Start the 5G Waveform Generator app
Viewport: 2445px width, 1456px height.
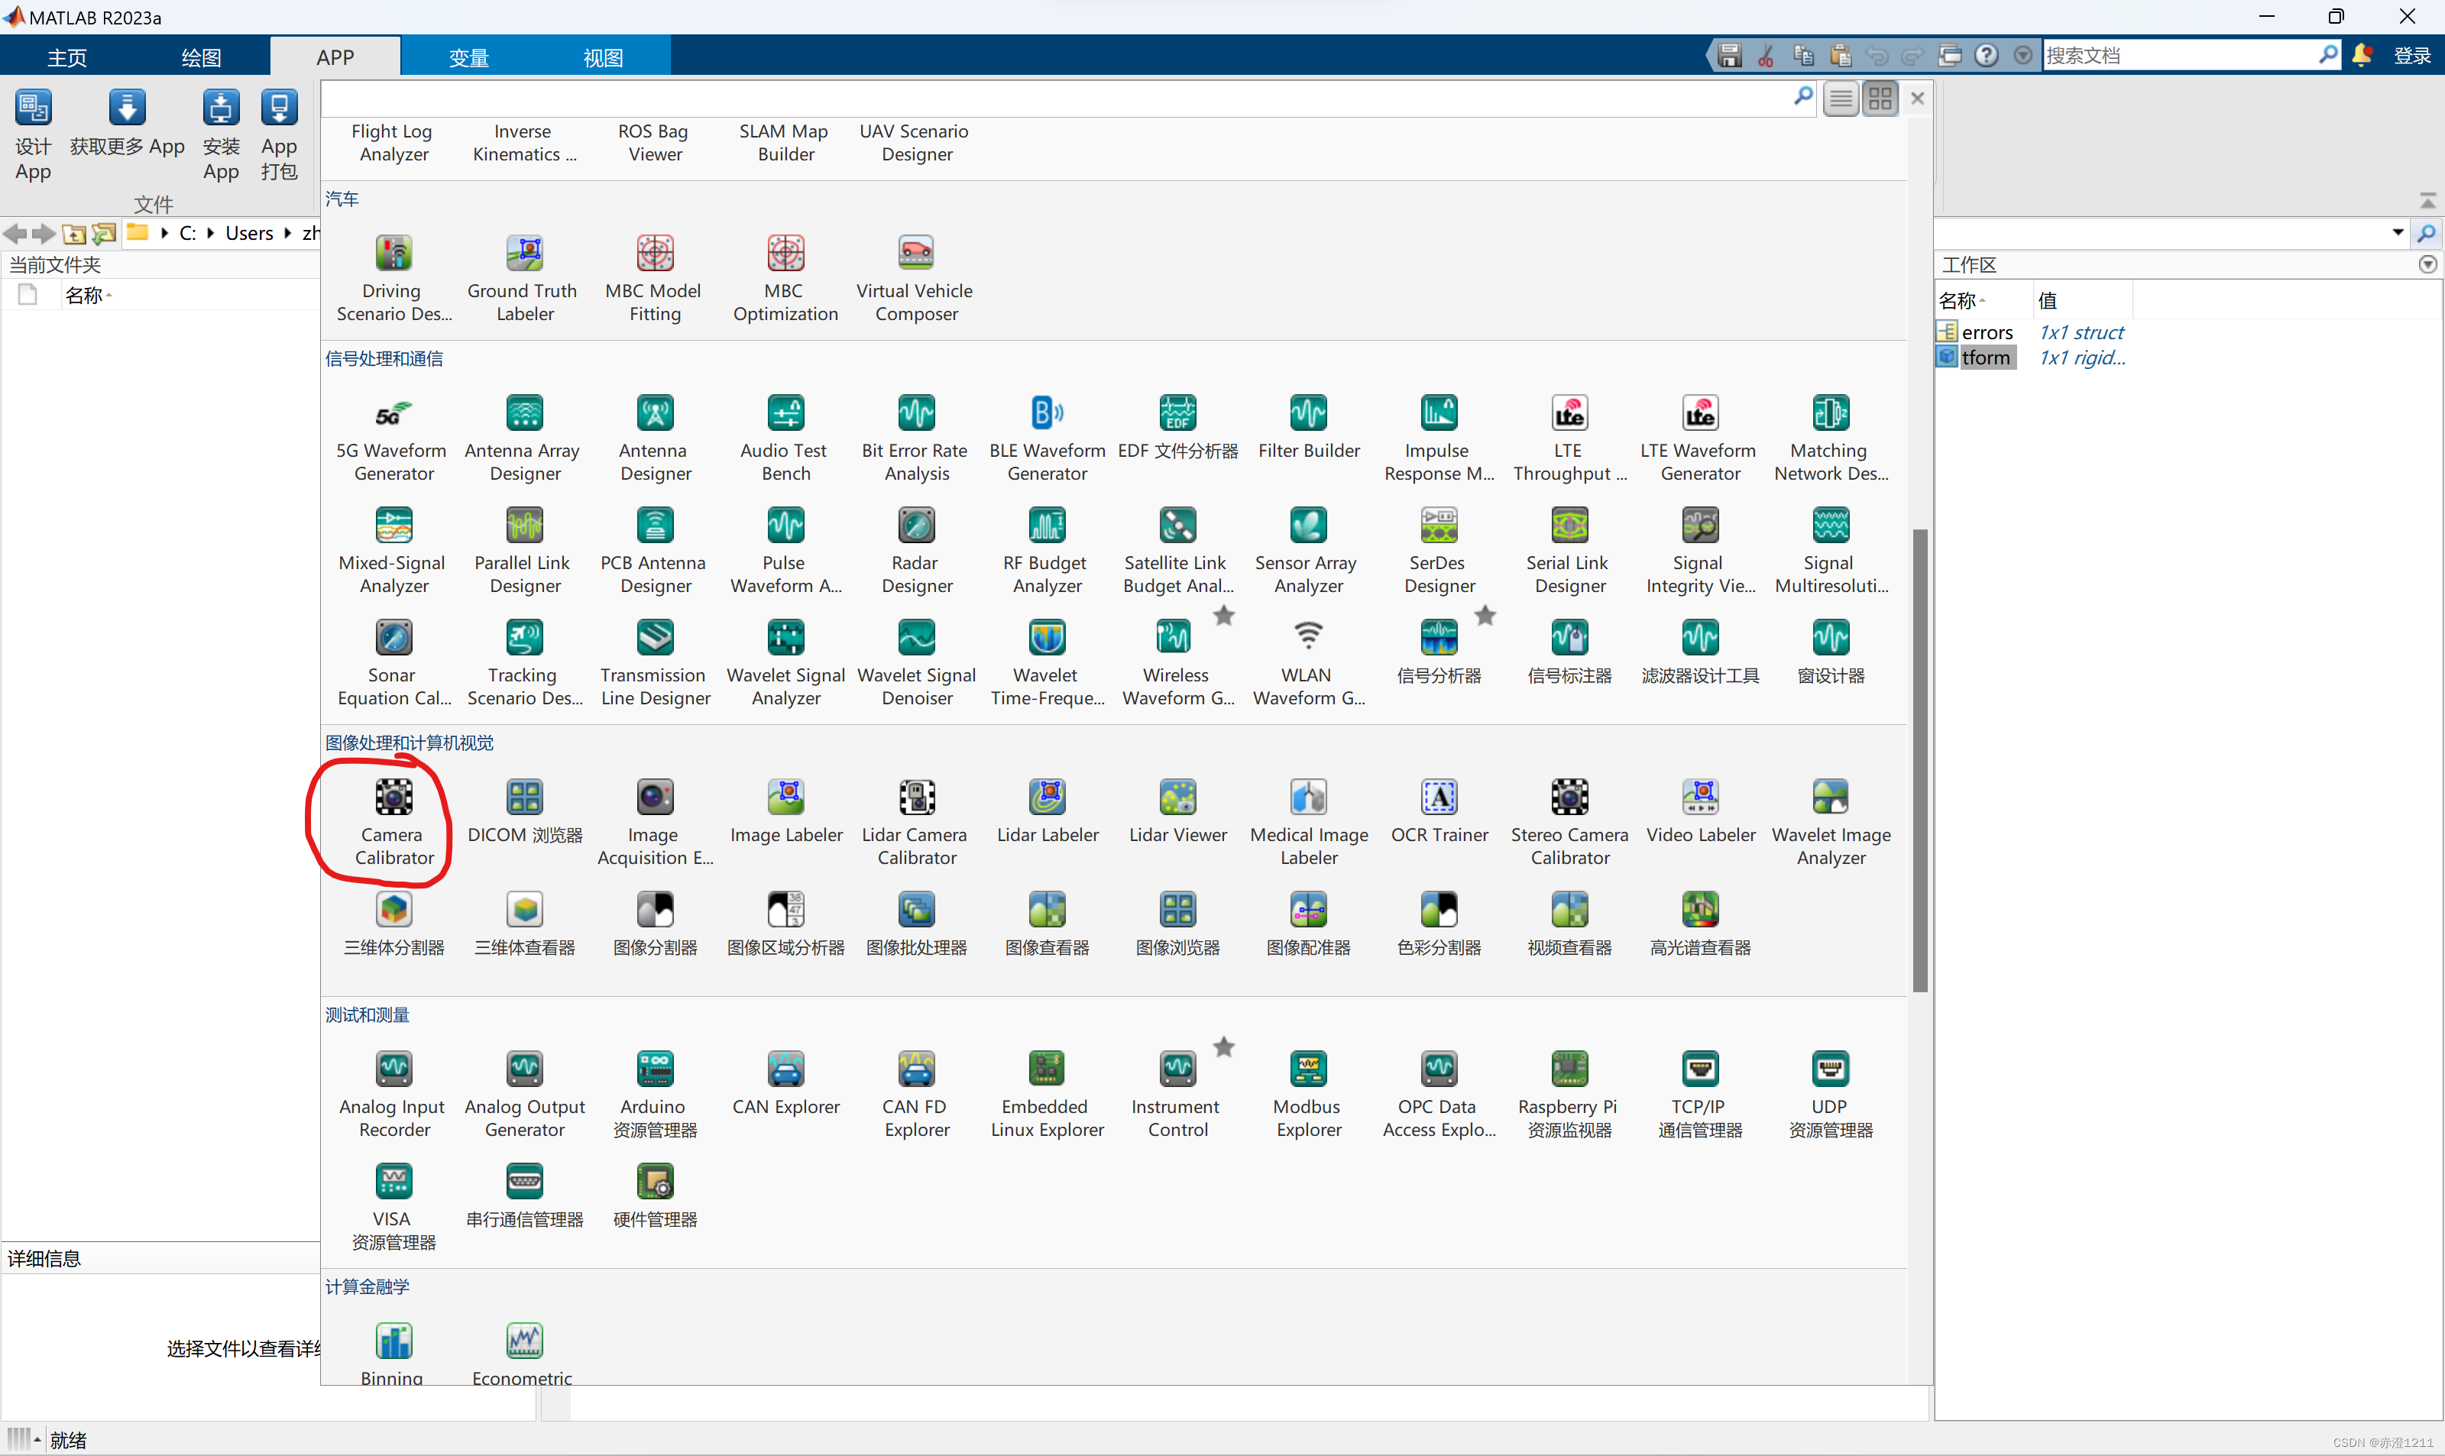pyautogui.click(x=393, y=414)
